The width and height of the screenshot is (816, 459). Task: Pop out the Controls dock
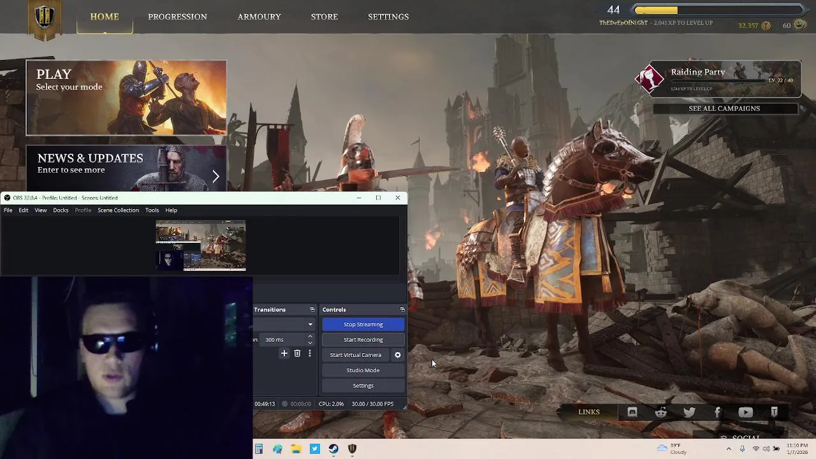click(x=402, y=309)
